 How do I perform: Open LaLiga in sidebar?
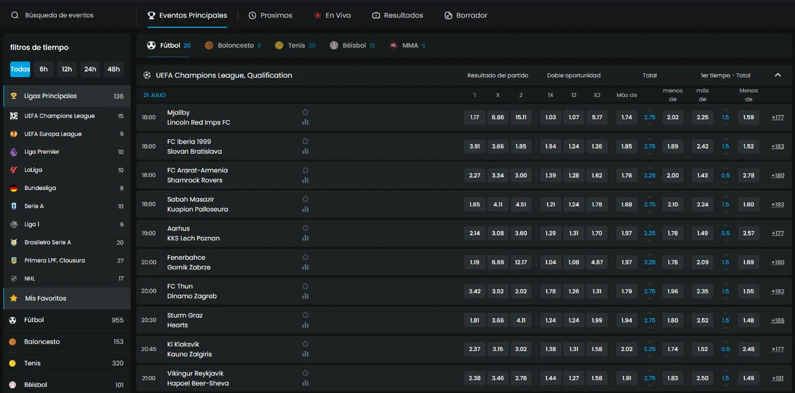(67, 170)
